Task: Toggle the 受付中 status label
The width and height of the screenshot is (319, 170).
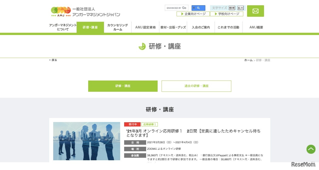Action: [132, 124]
